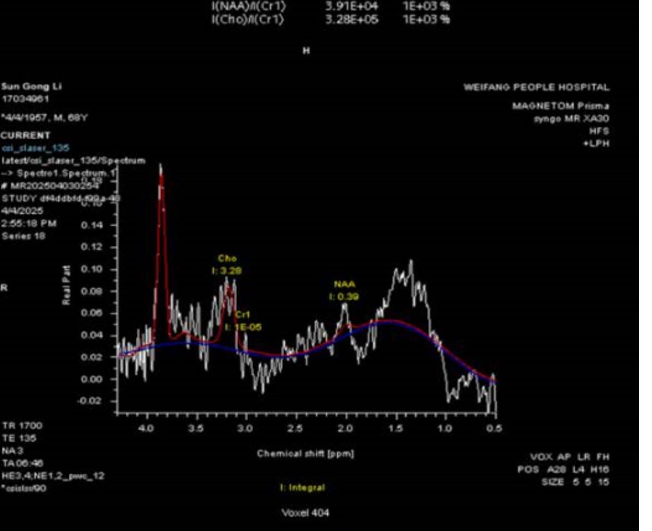This screenshot has width=652, height=531.
Task: Select the 'Real Part' y-axis label
Action: click(66, 285)
